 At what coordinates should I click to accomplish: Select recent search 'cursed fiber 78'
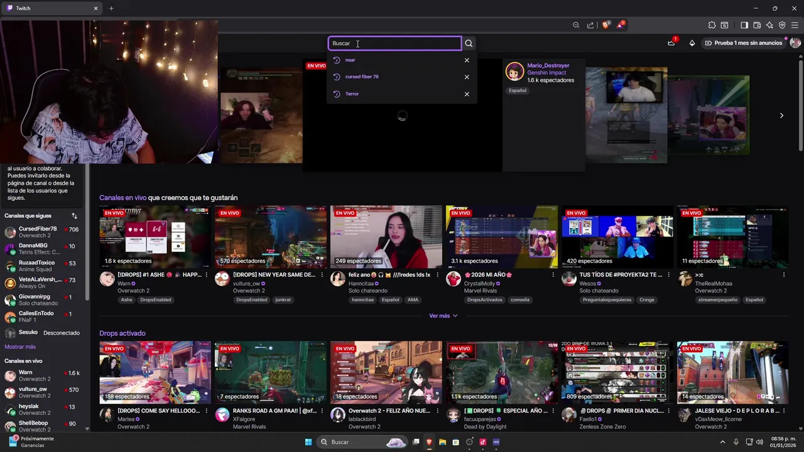[362, 77]
